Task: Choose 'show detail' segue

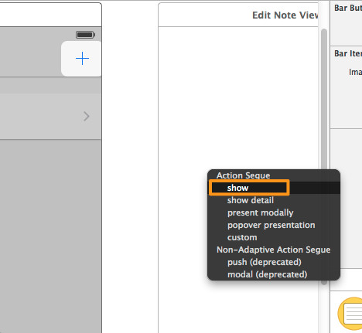Action: (274, 200)
